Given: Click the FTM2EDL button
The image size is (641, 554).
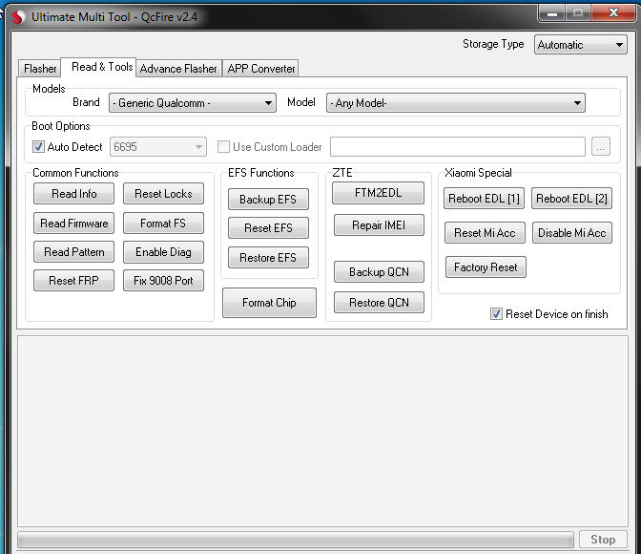Looking at the screenshot, I should tap(378, 193).
